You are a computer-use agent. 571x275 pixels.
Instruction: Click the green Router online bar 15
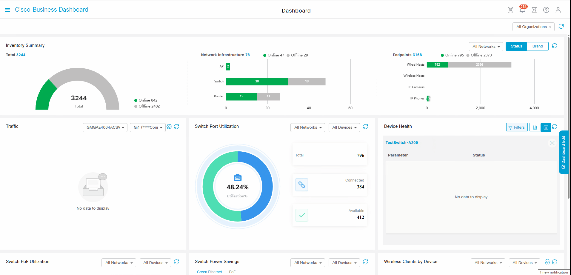[x=241, y=96]
